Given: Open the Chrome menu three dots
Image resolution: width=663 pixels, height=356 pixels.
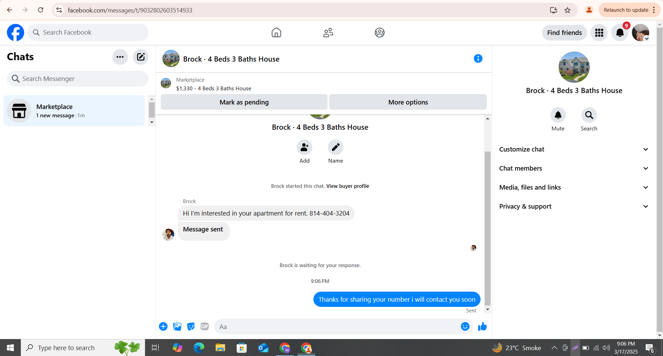Looking at the screenshot, I should click(x=654, y=10).
